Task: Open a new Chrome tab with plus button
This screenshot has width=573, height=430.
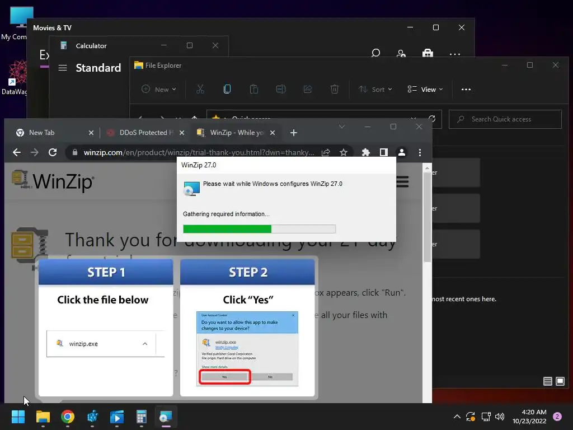Action: 293,133
